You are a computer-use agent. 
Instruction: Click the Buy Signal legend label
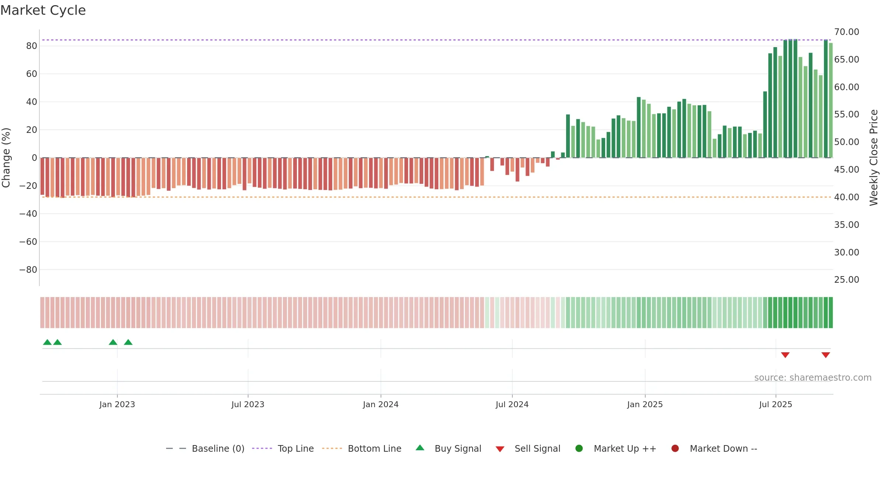pos(458,448)
